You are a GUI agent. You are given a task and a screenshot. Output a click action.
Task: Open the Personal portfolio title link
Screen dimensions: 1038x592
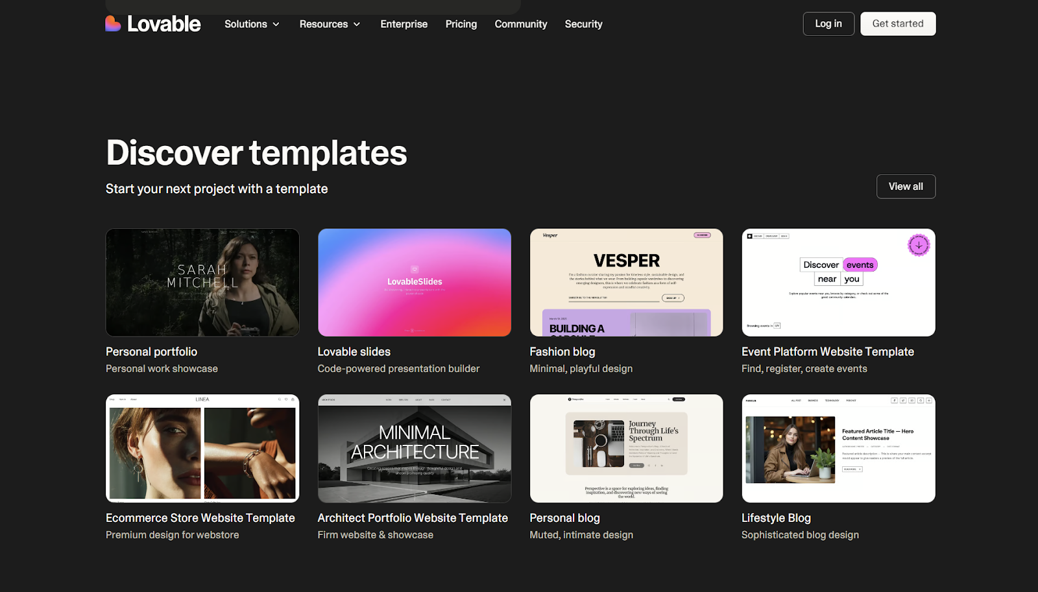coord(151,352)
